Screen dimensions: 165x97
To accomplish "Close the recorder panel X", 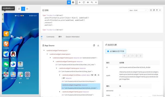I will pyautogui.click(x=160, y=10).
